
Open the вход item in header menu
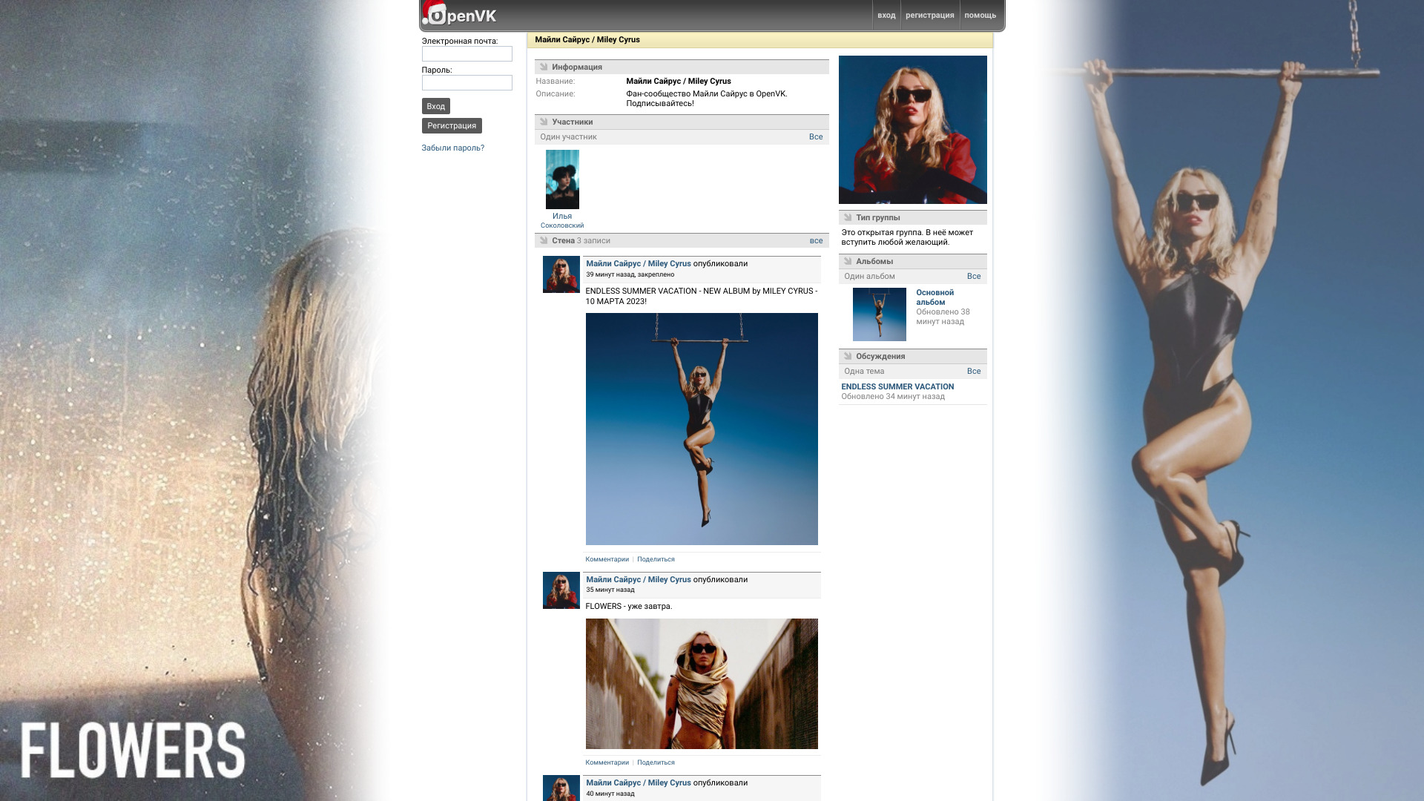click(886, 16)
